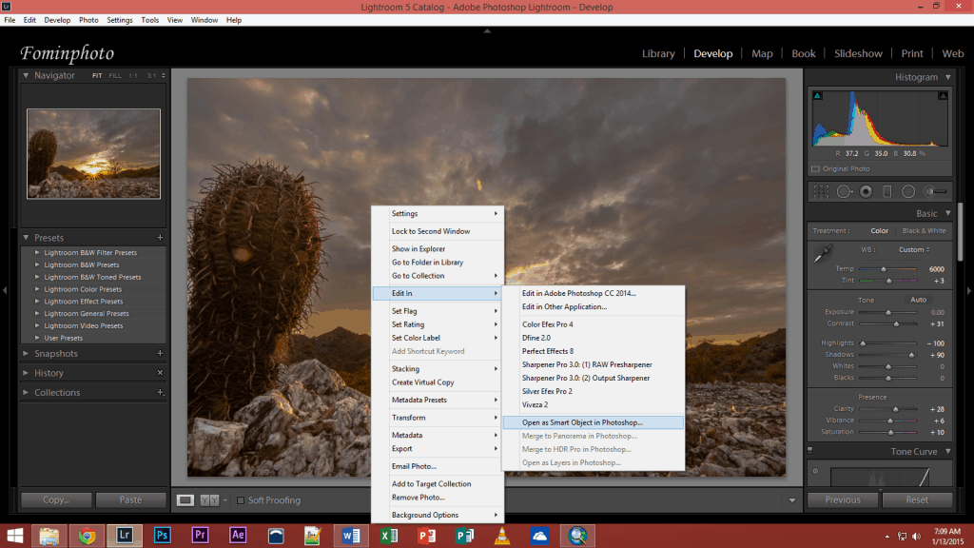Image resolution: width=974 pixels, height=548 pixels.
Task: Add a new snapshot with plus icon
Action: click(160, 353)
